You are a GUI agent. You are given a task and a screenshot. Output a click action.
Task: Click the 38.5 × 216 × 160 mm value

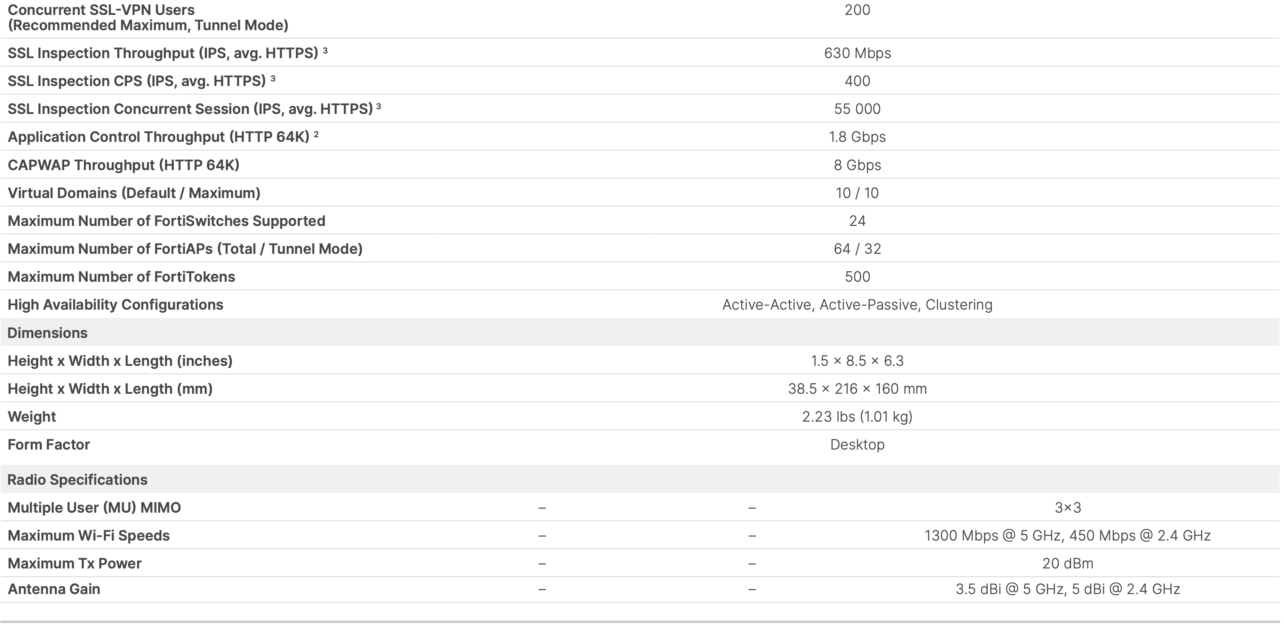(857, 388)
